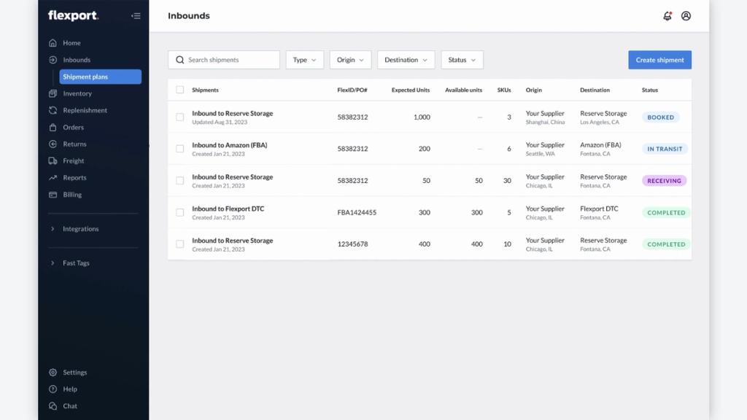This screenshot has width=747, height=420.
Task: Open Inbounds menu item
Action: (x=77, y=60)
